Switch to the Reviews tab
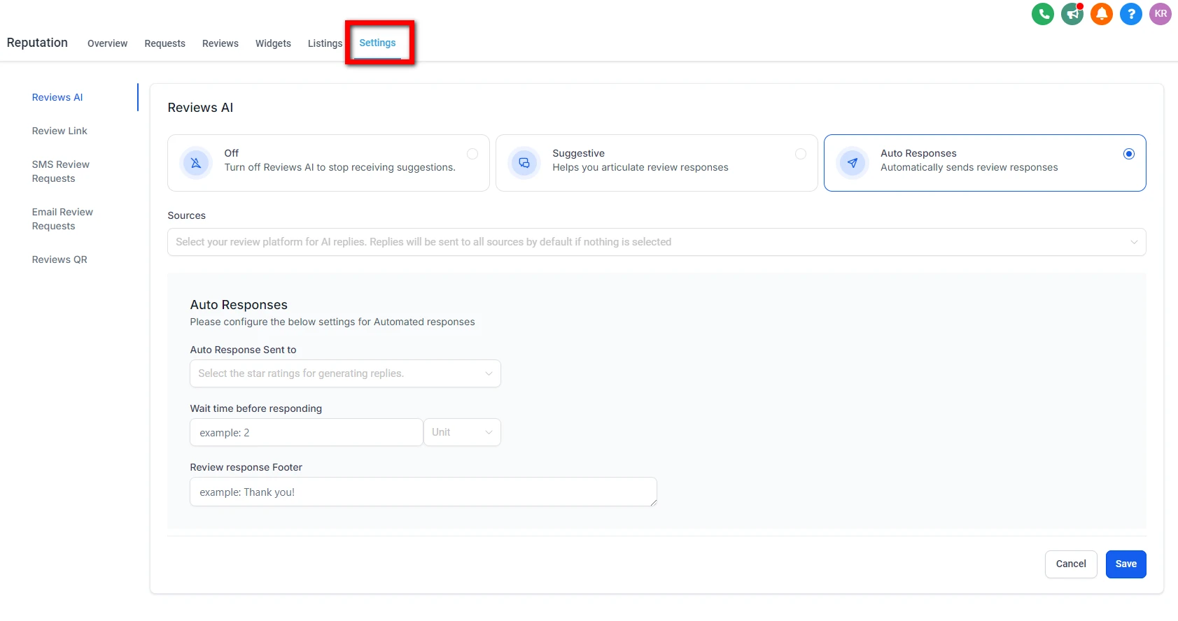This screenshot has width=1178, height=621. pyautogui.click(x=220, y=43)
